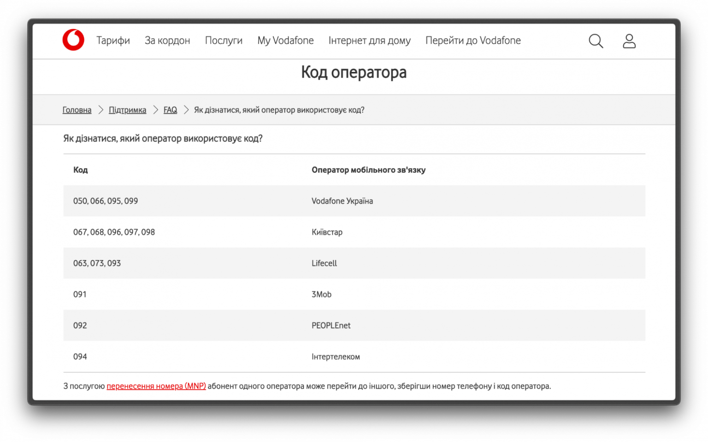Select За кордон in navigation
Screen dimensions: 708x442
pos(167,41)
